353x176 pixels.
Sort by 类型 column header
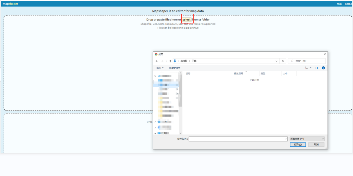(x=263, y=74)
